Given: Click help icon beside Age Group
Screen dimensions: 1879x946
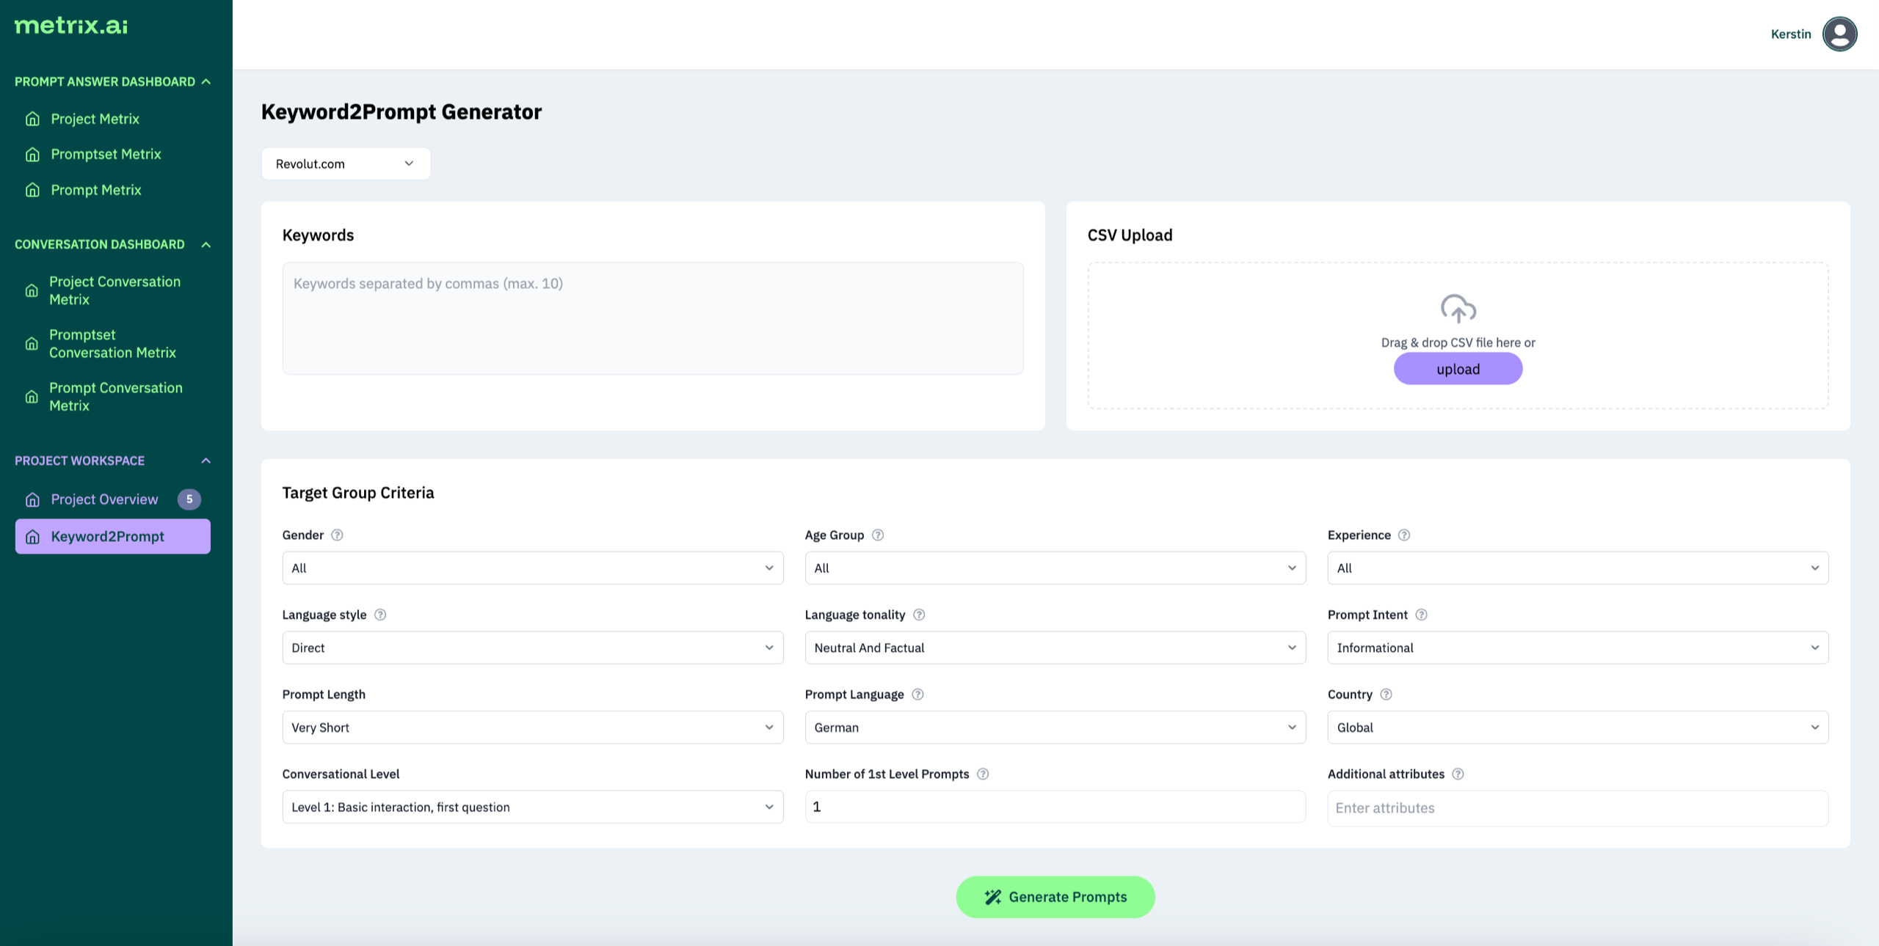Looking at the screenshot, I should (x=878, y=535).
